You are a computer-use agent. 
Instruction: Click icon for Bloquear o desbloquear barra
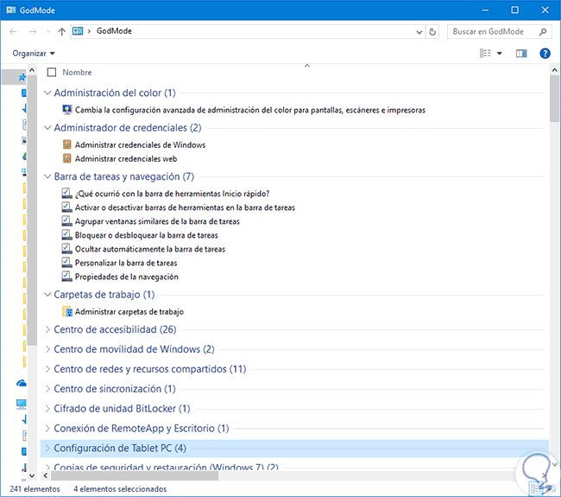click(67, 235)
